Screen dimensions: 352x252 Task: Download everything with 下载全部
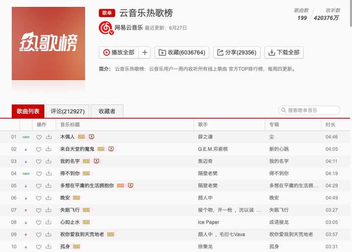coord(284,52)
